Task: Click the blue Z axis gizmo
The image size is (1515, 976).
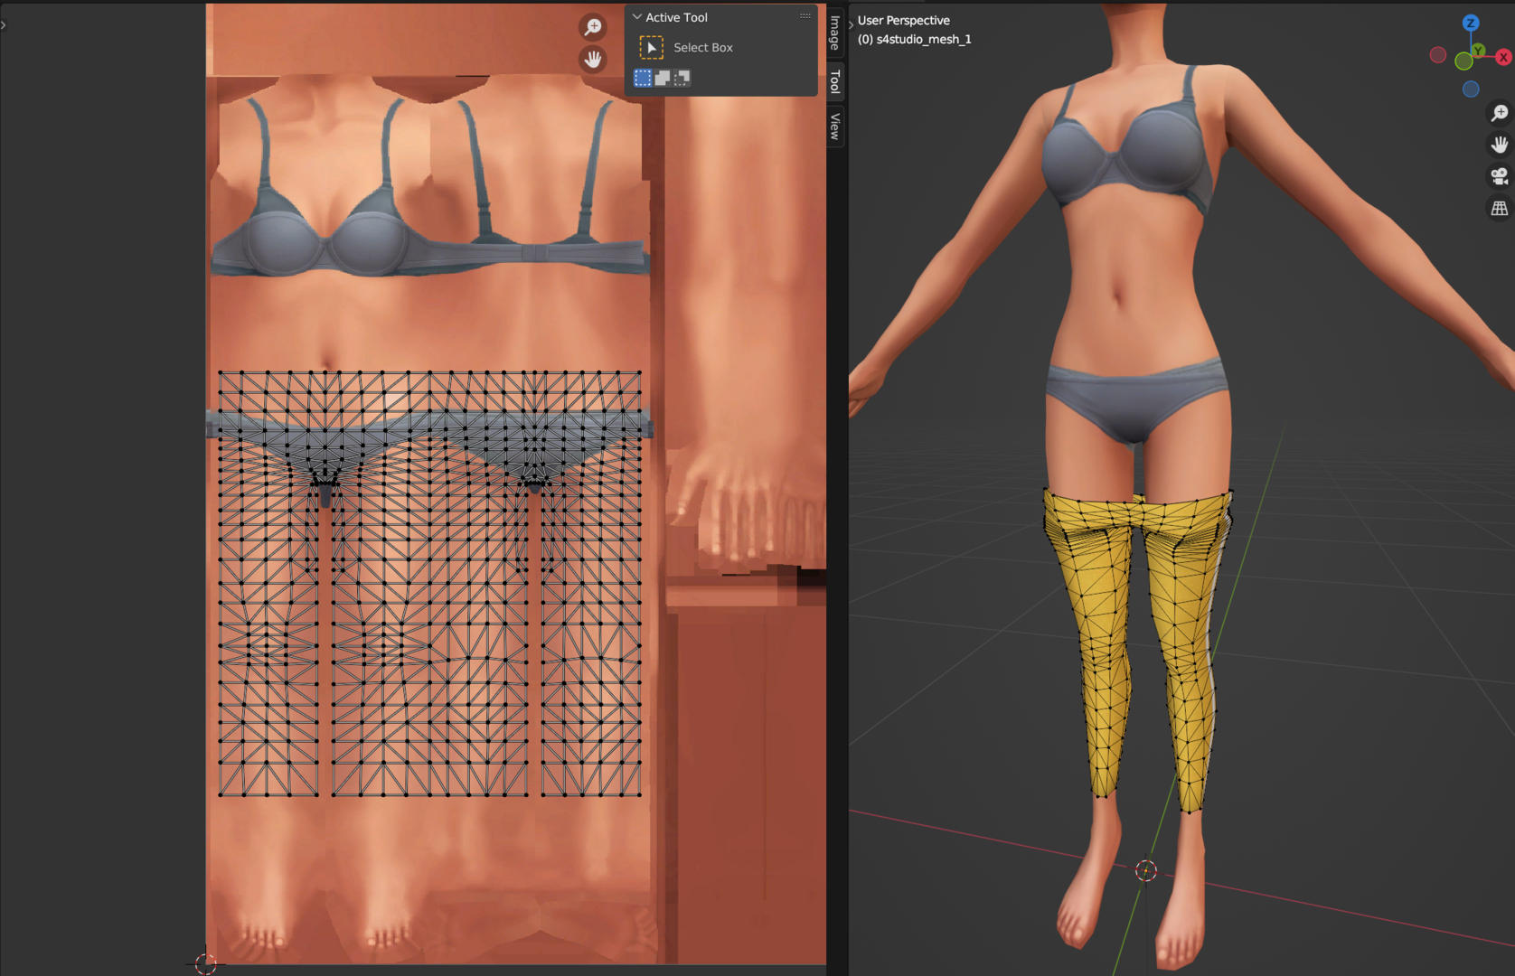Action: [1471, 23]
